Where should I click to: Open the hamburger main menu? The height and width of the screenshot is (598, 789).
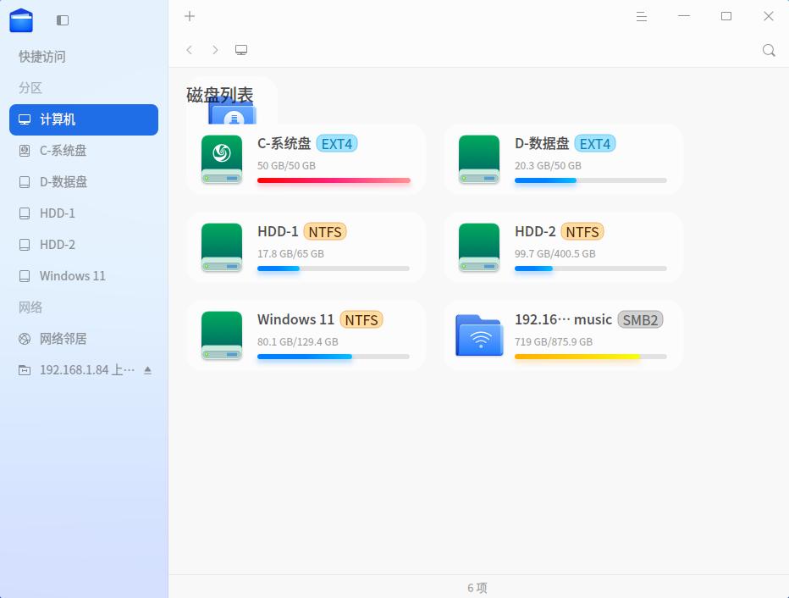point(641,16)
